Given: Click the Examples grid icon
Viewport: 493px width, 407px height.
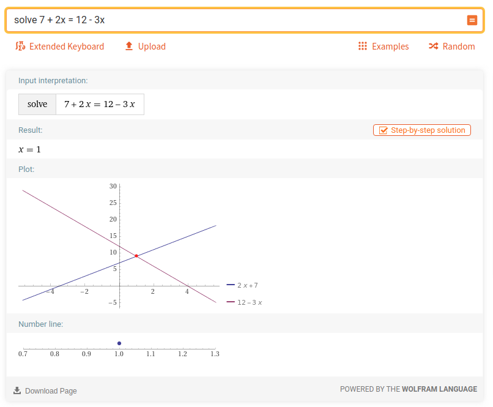Looking at the screenshot, I should pyautogui.click(x=362, y=47).
